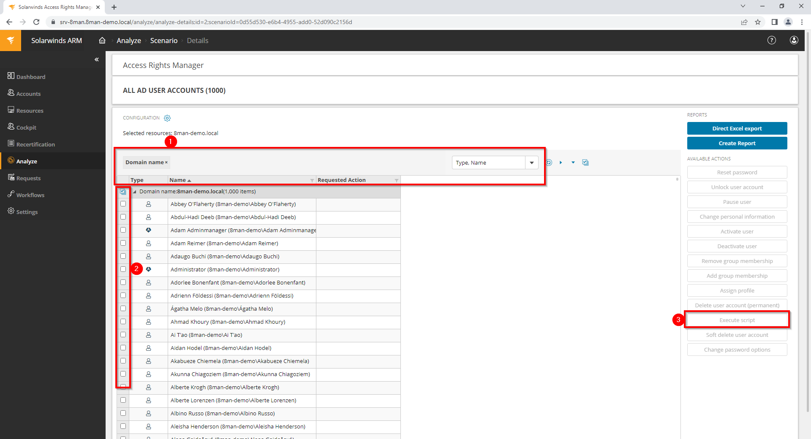Click the play arrow icon in the grid toolbar
Screen dimensions: 811x439
pyautogui.click(x=561, y=163)
